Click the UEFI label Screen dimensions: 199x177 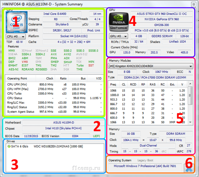point(96,136)
